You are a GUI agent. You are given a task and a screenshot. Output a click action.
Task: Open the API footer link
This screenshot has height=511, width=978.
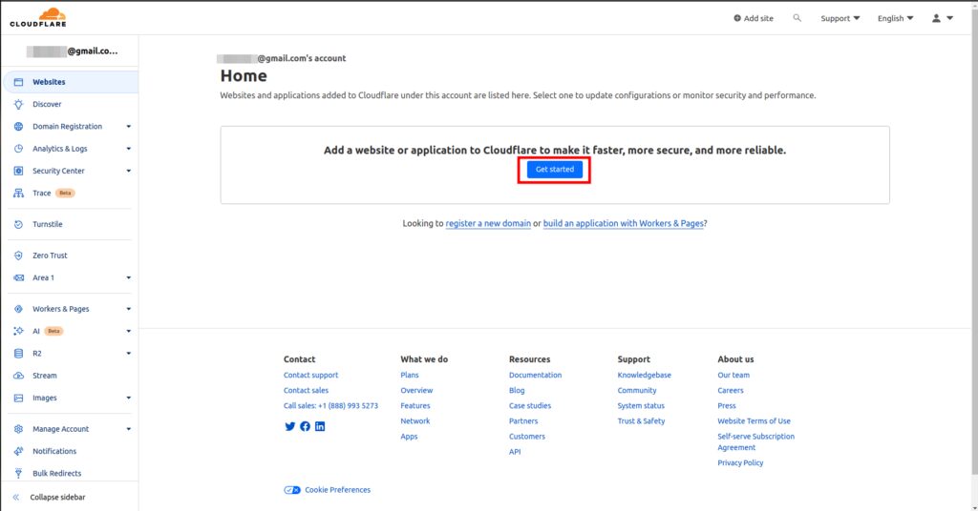tap(515, 452)
